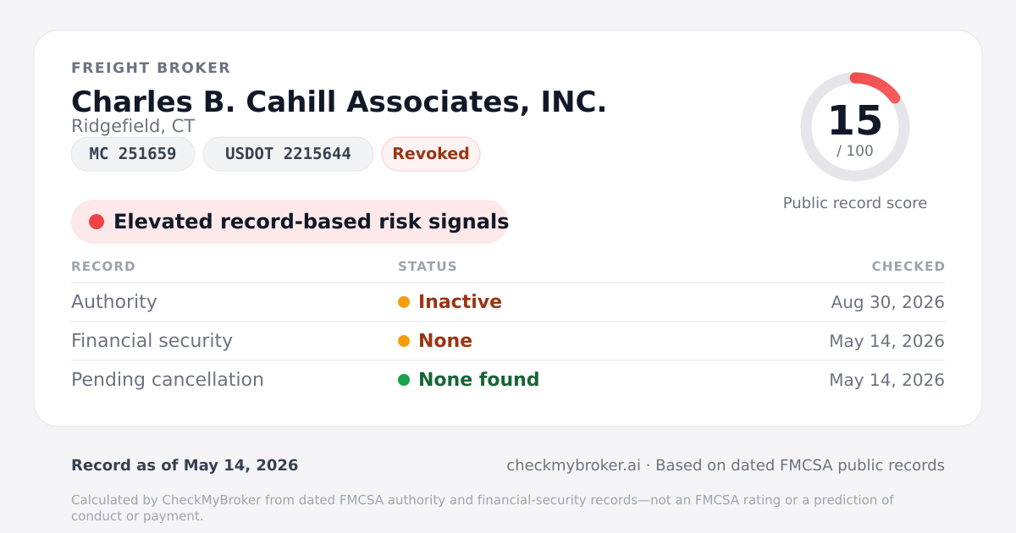Open the checkmybroker.ai link
The height and width of the screenshot is (533, 1016).
pos(573,465)
